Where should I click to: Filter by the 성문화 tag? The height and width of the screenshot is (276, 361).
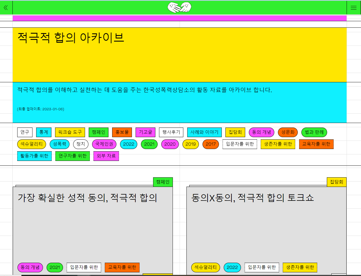click(x=288, y=132)
